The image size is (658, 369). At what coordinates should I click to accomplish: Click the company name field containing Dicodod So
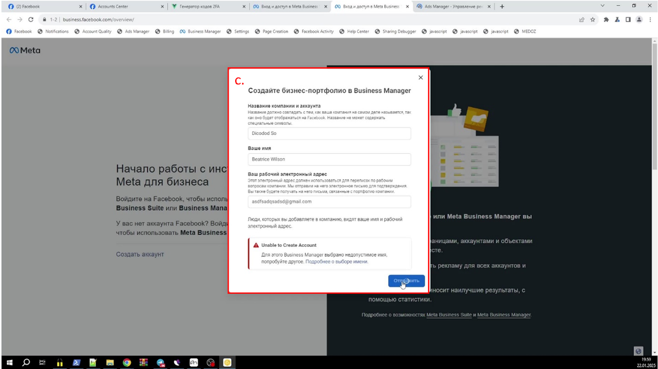coord(329,134)
